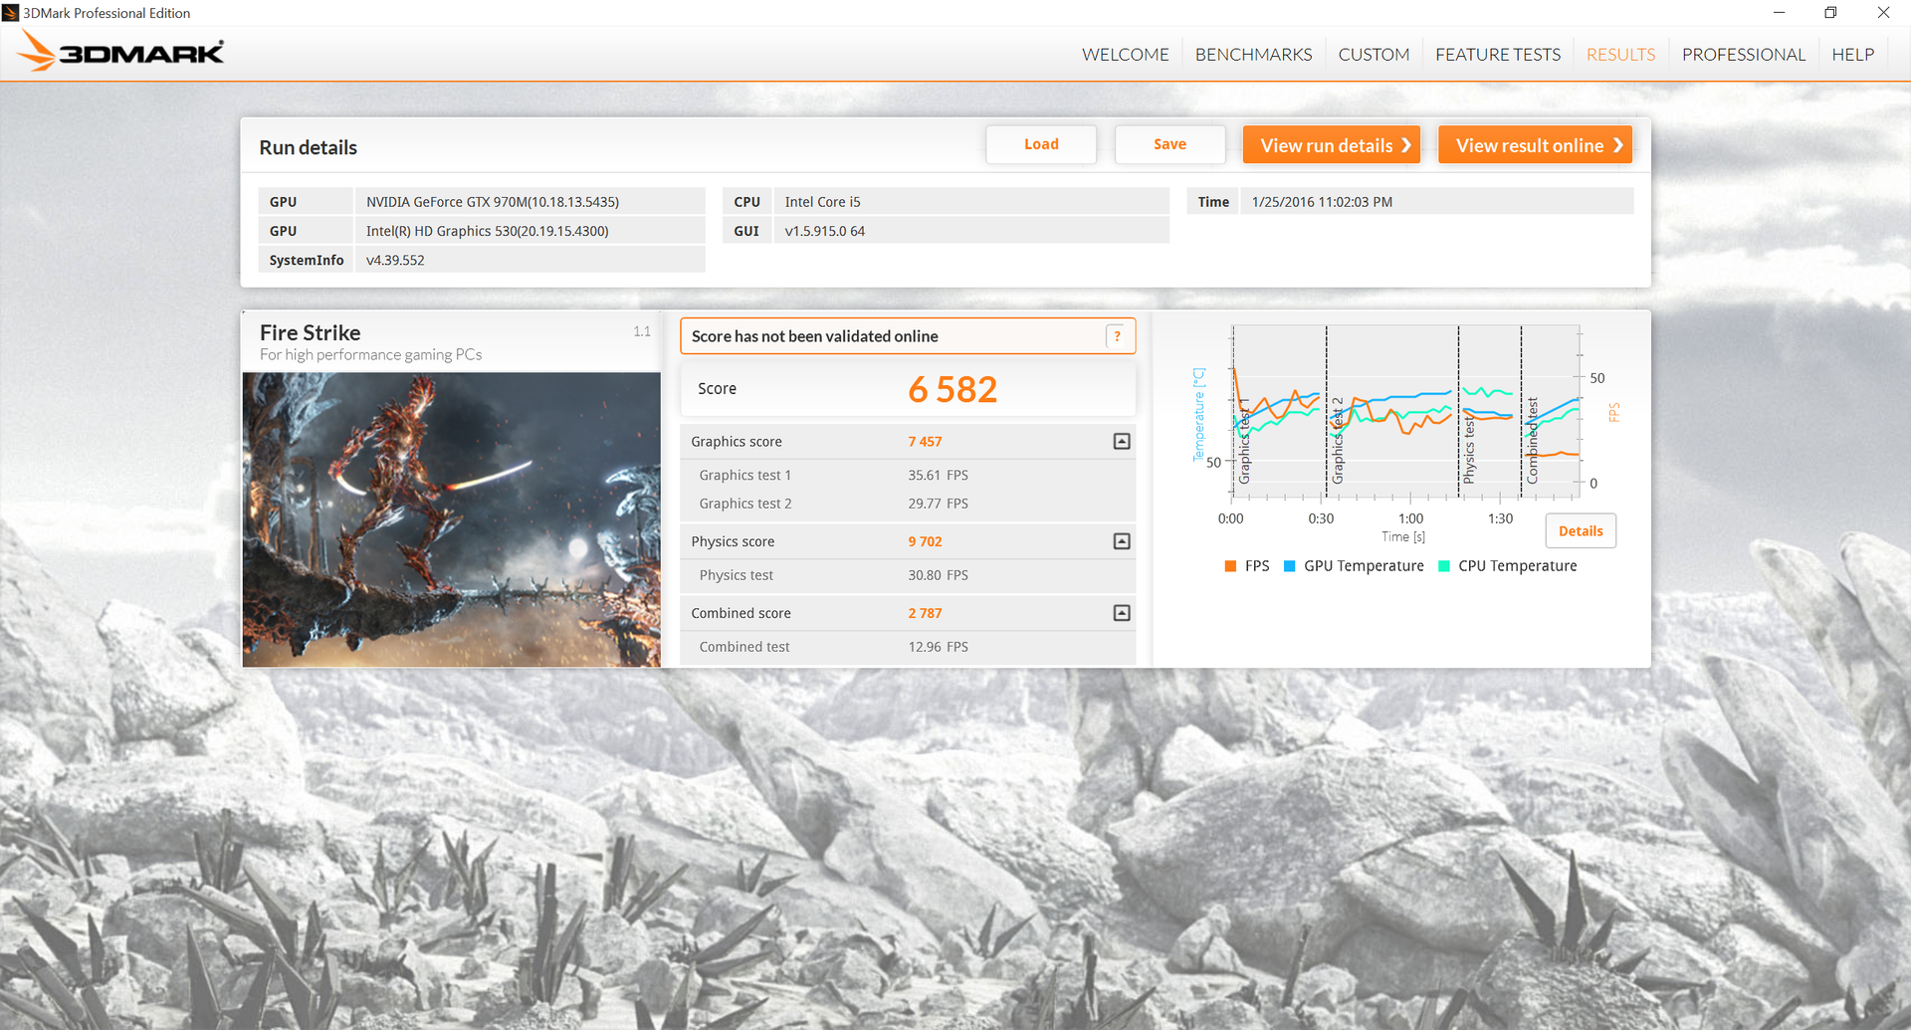Click the performance chart graph area
This screenshot has width=1911, height=1030.
click(x=1405, y=411)
